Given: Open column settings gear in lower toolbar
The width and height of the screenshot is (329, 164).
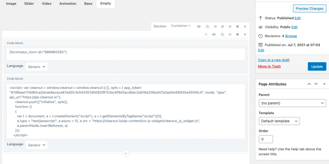Looking at the screenshot, I should (237, 35).
